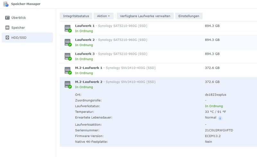Screen dimensions: 257x157
Task: Click serial number 21C0U2RWGVFTD
Action: click(219, 130)
